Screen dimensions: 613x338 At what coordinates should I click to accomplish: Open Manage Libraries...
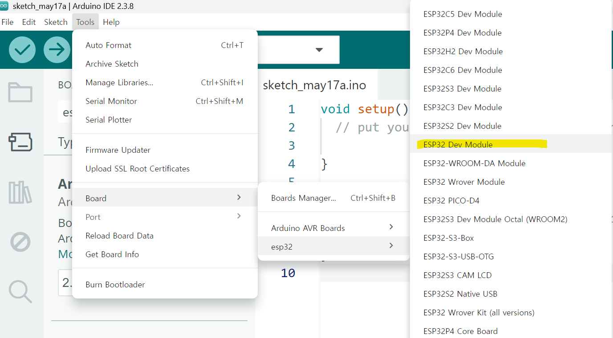coord(165,83)
